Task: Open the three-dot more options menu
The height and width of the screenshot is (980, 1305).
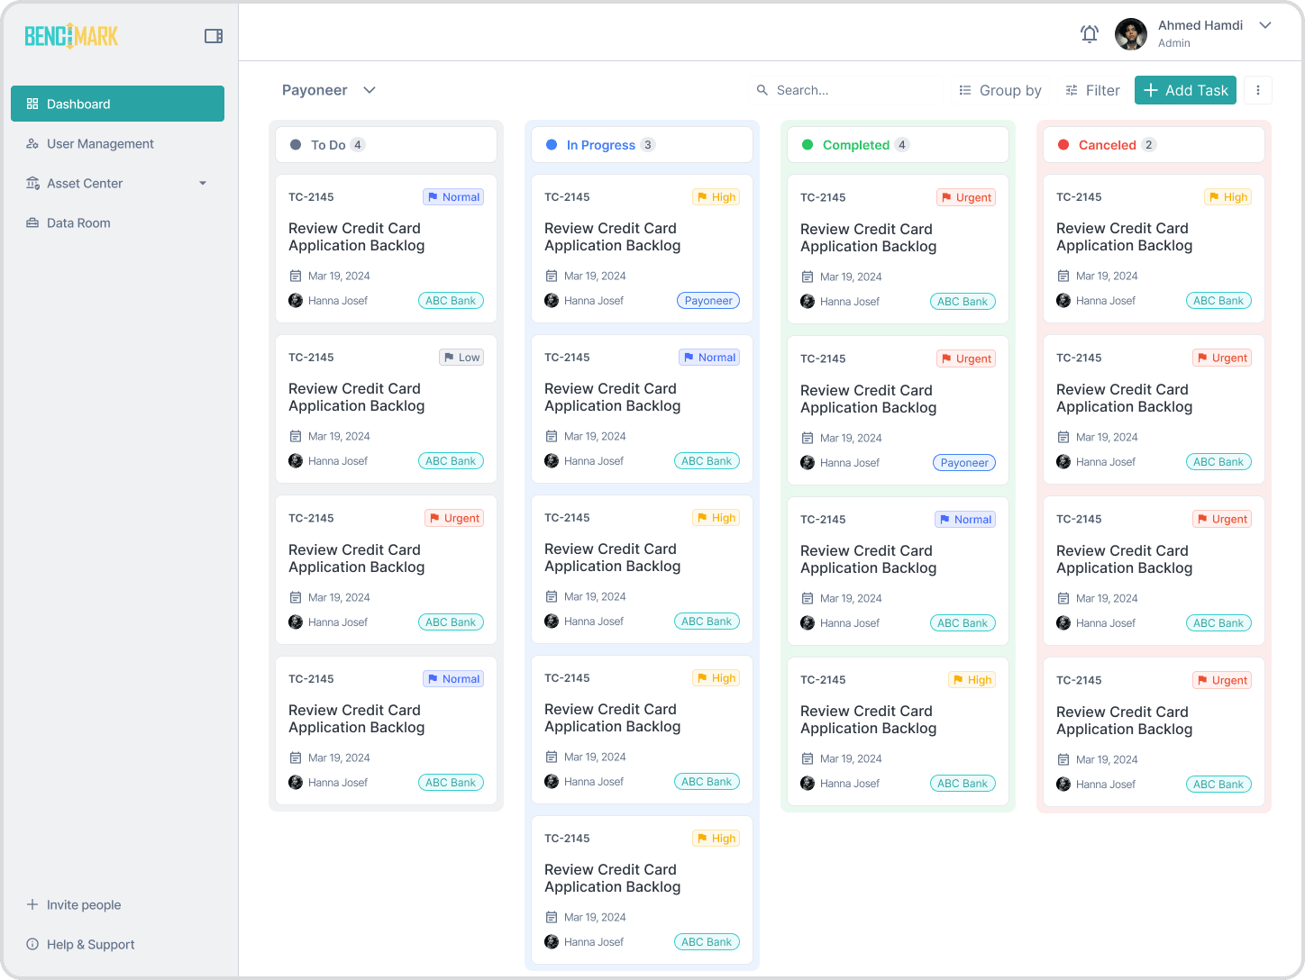Action: [x=1258, y=90]
